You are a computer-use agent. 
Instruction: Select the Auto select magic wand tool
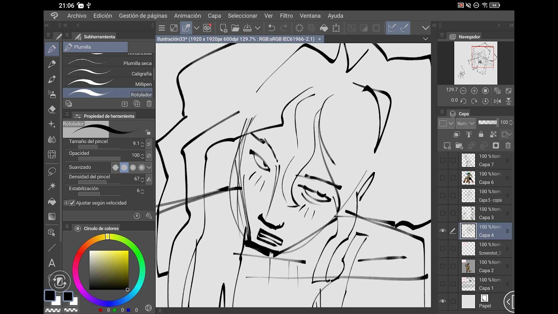click(x=52, y=186)
